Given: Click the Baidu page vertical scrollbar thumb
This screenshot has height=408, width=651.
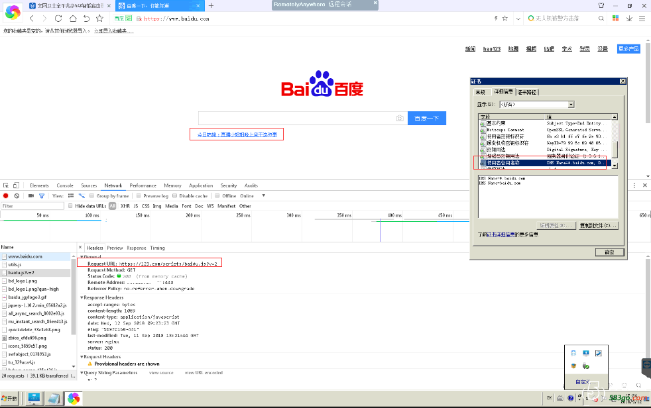Looking at the screenshot, I should coord(648,83).
